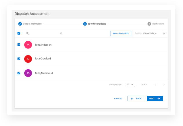
Task: Open the Items per page dropdown
Action: [131, 85]
